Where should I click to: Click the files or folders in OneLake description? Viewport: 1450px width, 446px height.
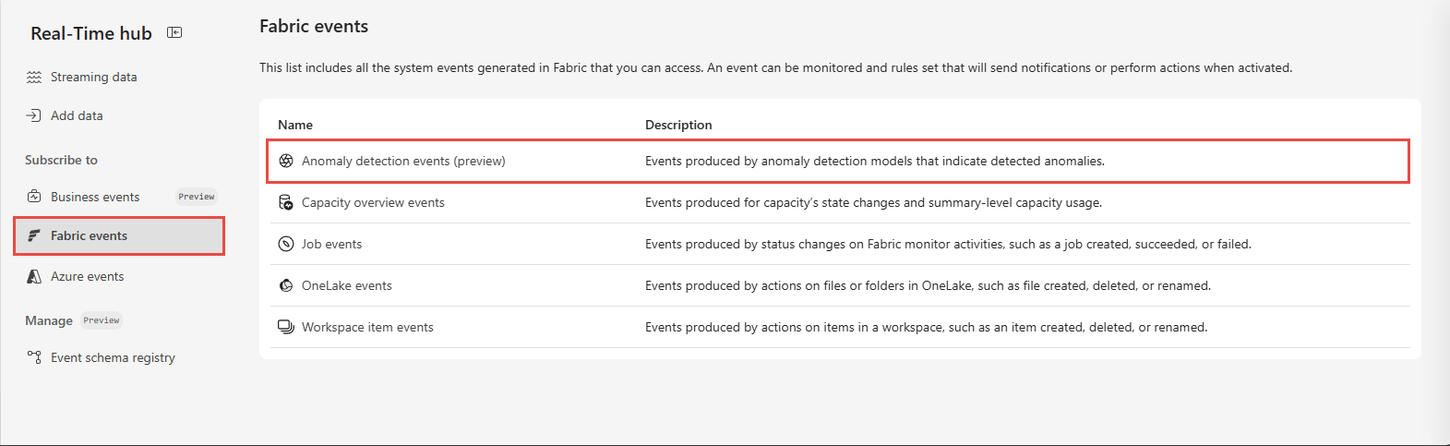click(x=928, y=285)
